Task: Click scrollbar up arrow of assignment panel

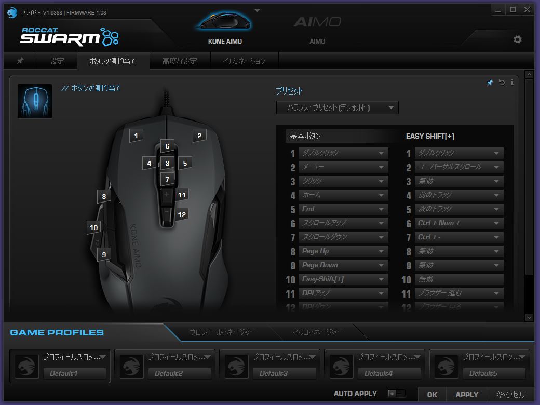Action: [x=529, y=74]
